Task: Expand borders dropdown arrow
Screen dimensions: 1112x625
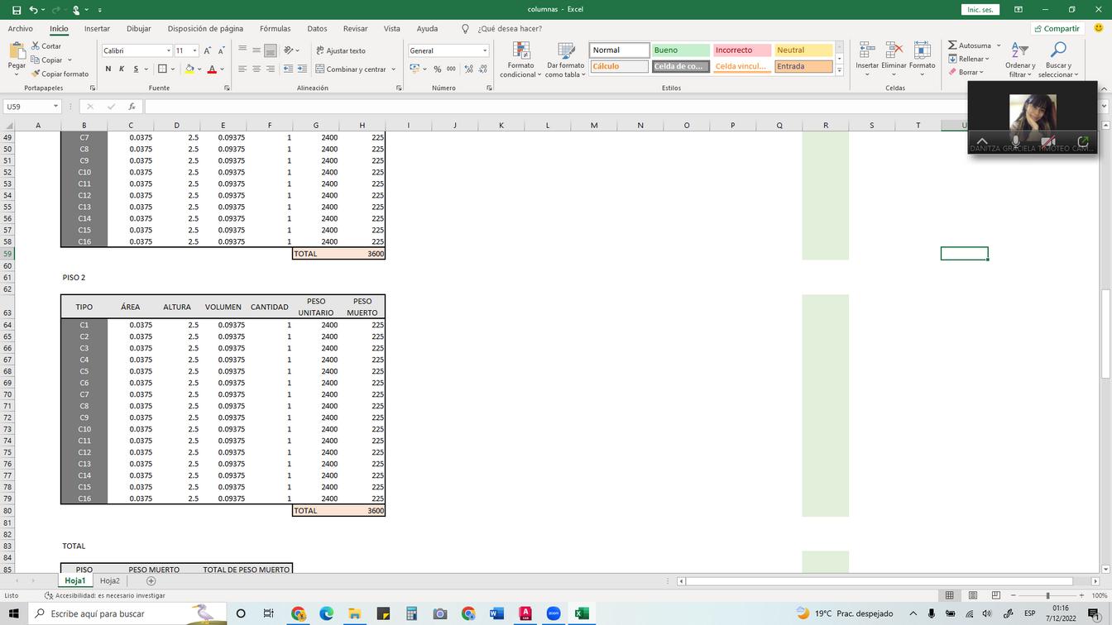Action: pos(174,69)
